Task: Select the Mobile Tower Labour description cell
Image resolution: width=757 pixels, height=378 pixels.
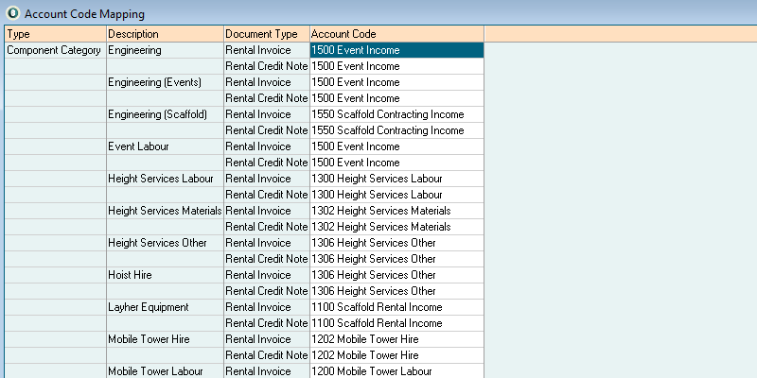Action: tap(154, 371)
